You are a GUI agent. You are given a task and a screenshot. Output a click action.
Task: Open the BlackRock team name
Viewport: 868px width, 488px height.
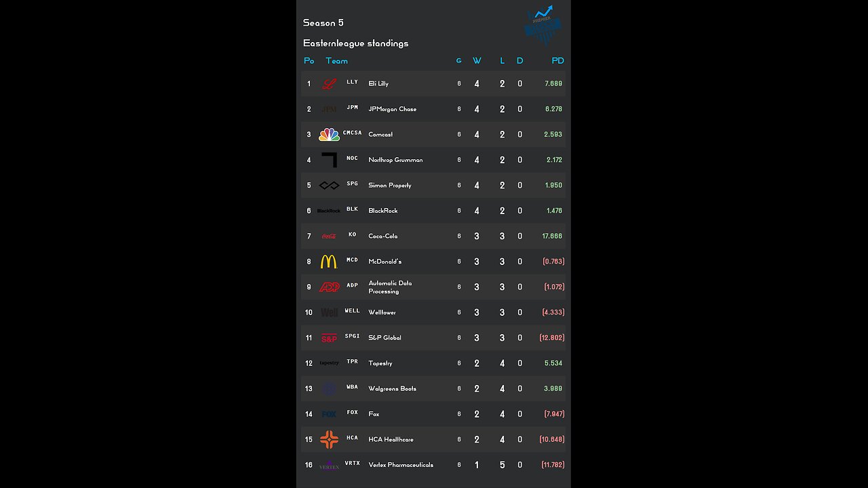[382, 211]
